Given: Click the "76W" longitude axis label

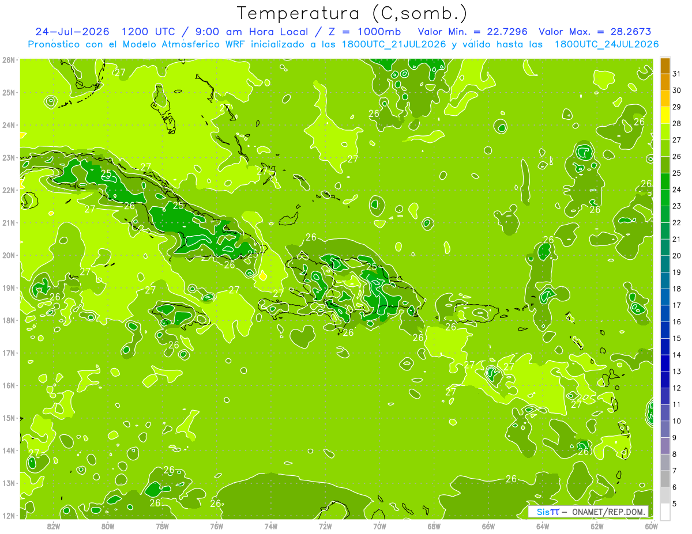Looking at the screenshot, I should tap(217, 526).
